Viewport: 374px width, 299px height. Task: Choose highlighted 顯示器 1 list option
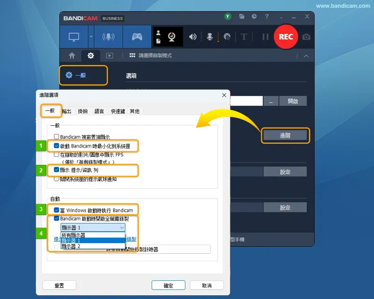93,241
